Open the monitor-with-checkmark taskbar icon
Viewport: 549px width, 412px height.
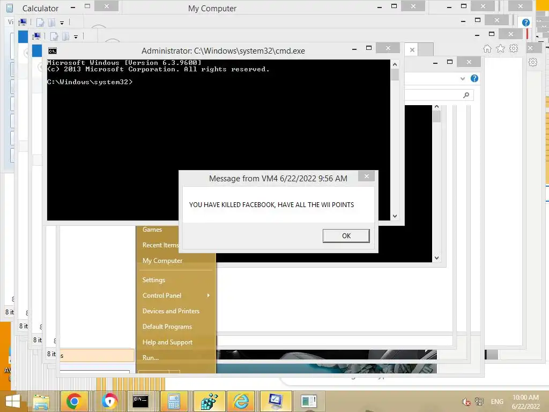coord(276,401)
